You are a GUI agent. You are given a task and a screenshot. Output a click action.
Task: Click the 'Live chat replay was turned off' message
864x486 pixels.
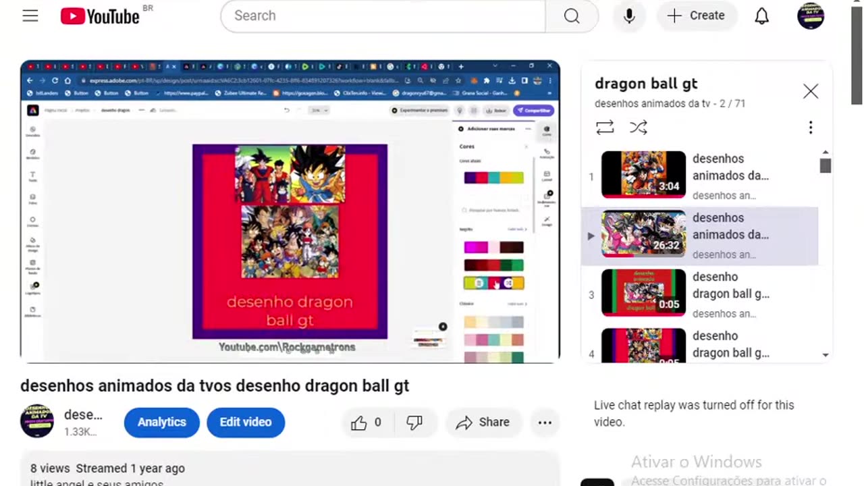click(x=694, y=414)
